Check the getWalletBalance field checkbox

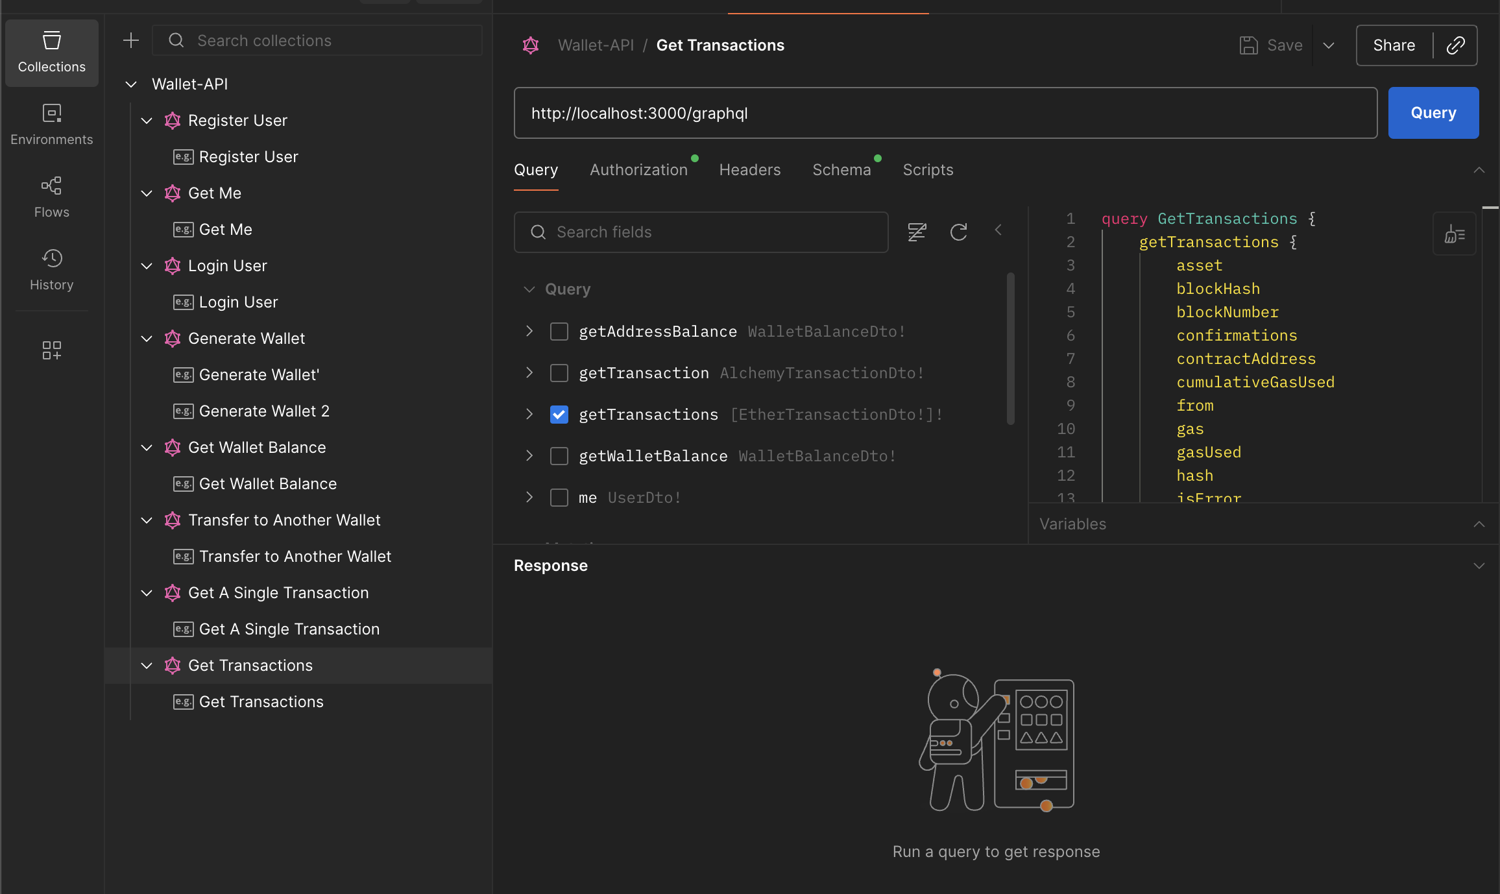(x=559, y=456)
